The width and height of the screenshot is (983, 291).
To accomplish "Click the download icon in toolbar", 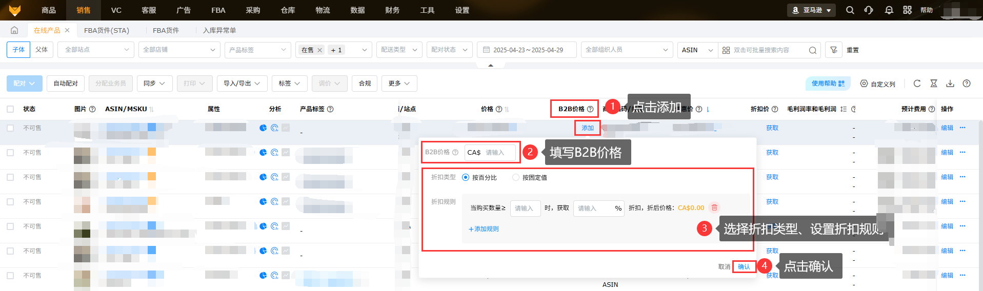I will [950, 84].
